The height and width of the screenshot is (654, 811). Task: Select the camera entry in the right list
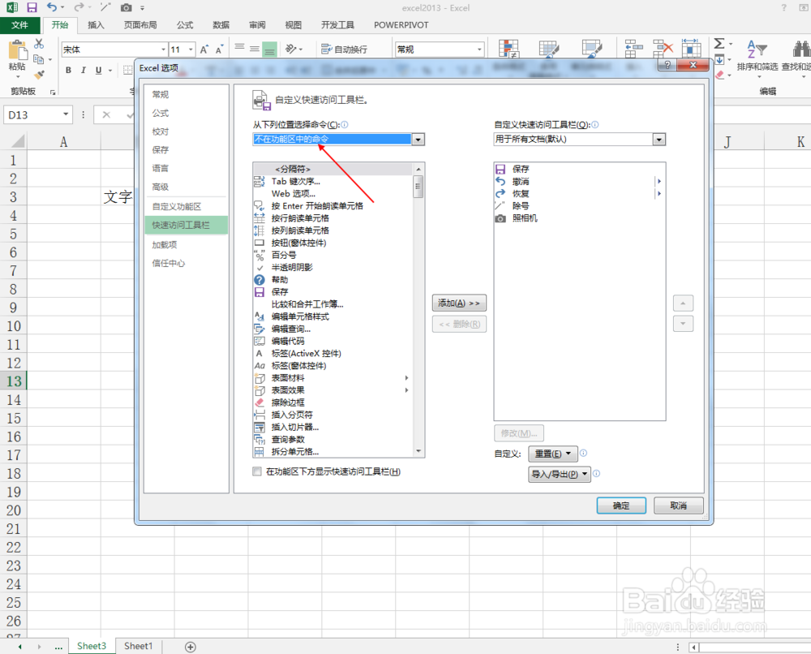point(525,218)
